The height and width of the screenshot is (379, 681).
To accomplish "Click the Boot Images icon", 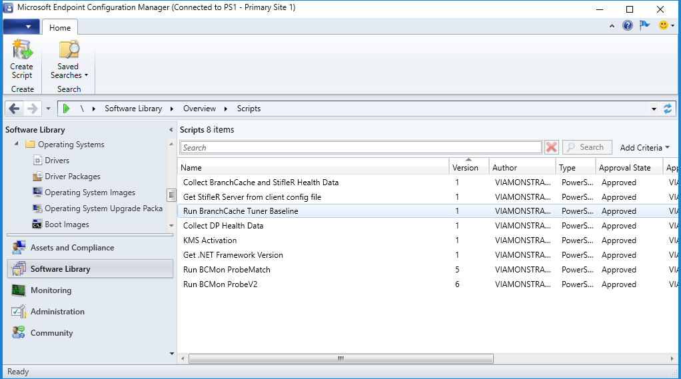I will (37, 224).
